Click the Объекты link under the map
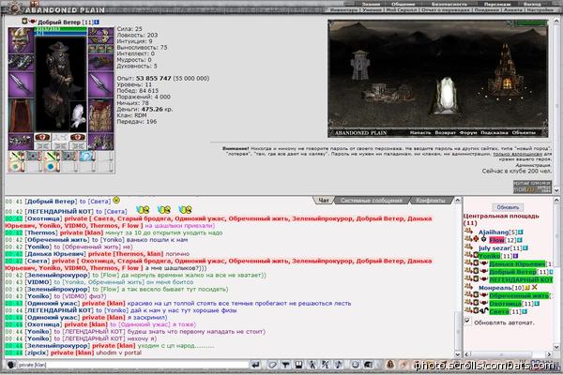Image resolution: width=563 pixels, height=375 pixels. click(x=524, y=132)
